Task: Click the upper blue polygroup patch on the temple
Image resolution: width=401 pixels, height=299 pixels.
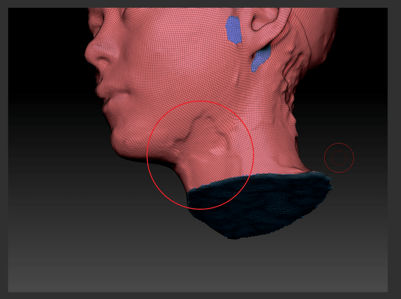Action: tap(234, 30)
